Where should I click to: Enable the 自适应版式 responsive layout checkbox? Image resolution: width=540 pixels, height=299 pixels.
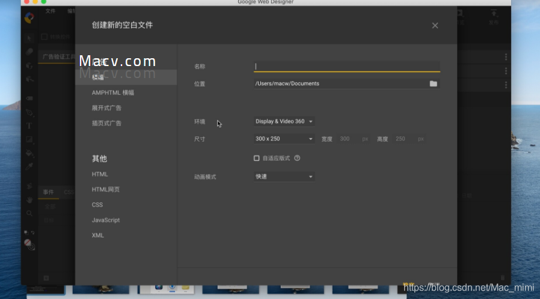click(x=257, y=158)
